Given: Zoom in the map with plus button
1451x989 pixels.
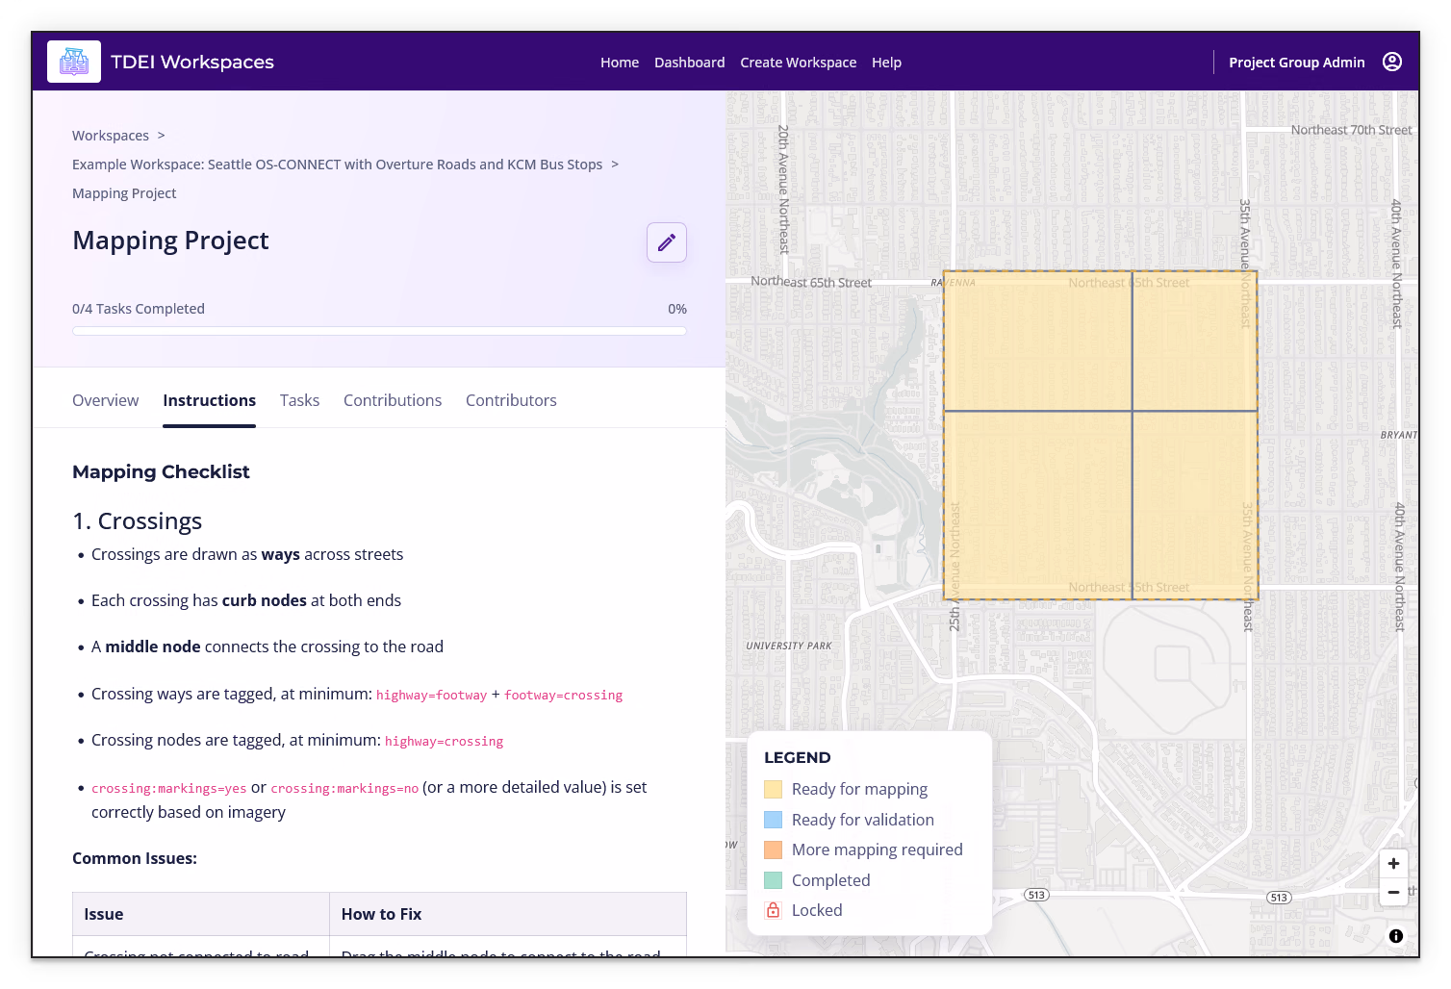Looking at the screenshot, I should tap(1393, 863).
